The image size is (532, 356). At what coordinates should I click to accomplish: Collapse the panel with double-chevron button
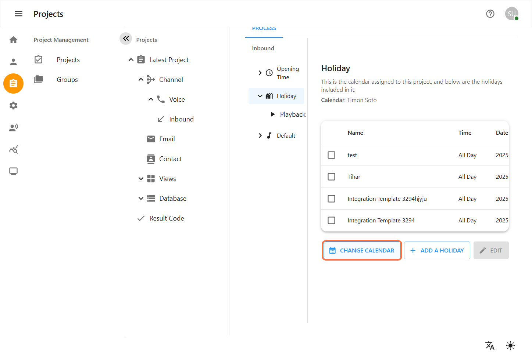[126, 38]
